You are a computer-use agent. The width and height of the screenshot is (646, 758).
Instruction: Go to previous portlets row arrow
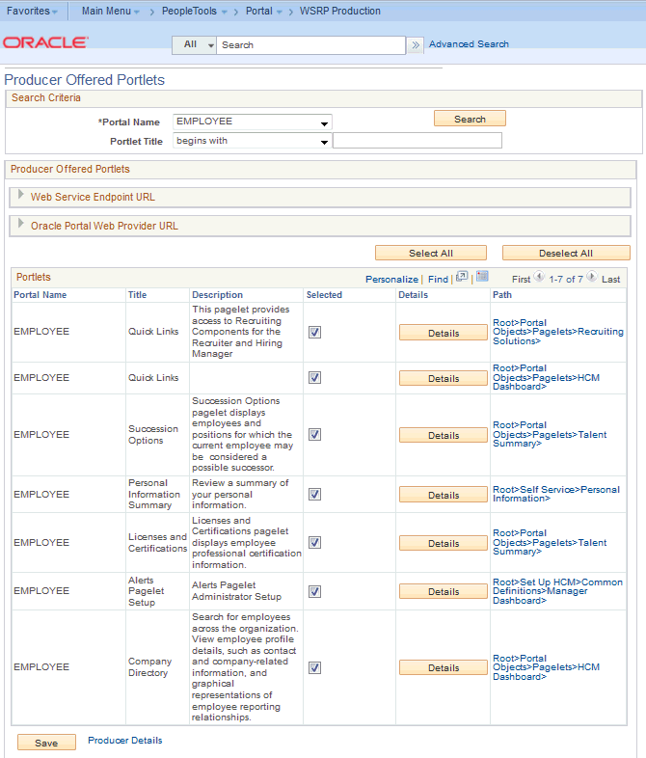[x=539, y=277]
